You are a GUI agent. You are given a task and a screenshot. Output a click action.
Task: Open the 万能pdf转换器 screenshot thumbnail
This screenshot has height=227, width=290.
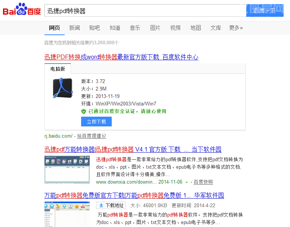pos(67,214)
